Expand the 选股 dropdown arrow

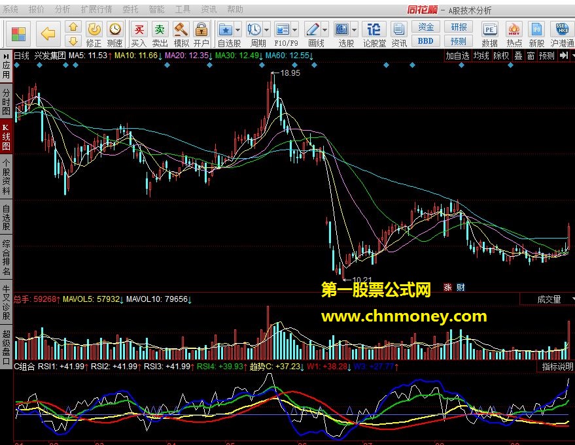coord(355,29)
